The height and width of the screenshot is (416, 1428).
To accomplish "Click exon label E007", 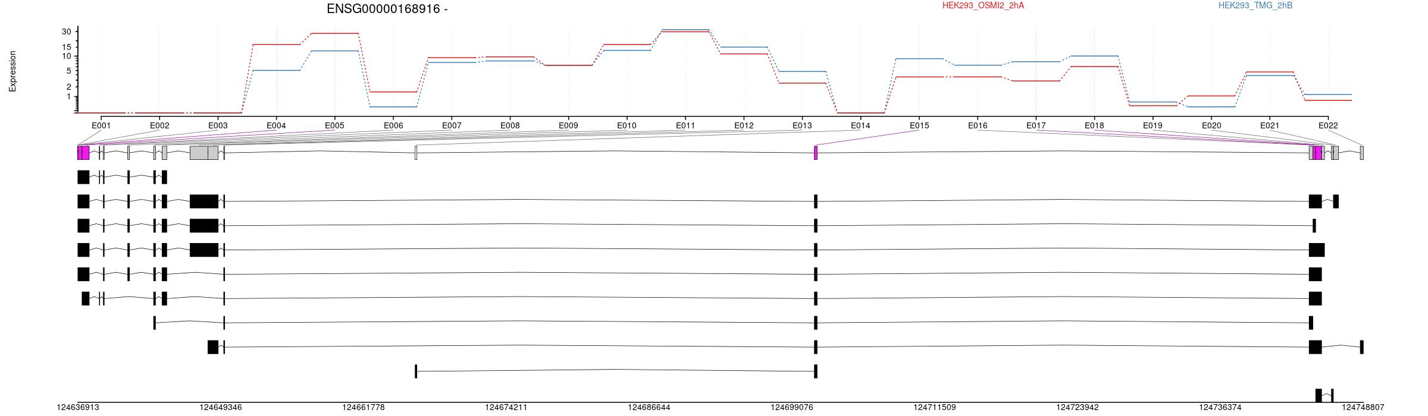I will (x=452, y=125).
